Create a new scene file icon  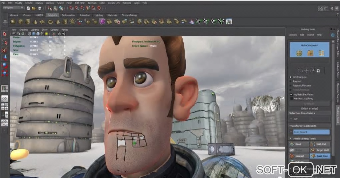click(x=28, y=8)
